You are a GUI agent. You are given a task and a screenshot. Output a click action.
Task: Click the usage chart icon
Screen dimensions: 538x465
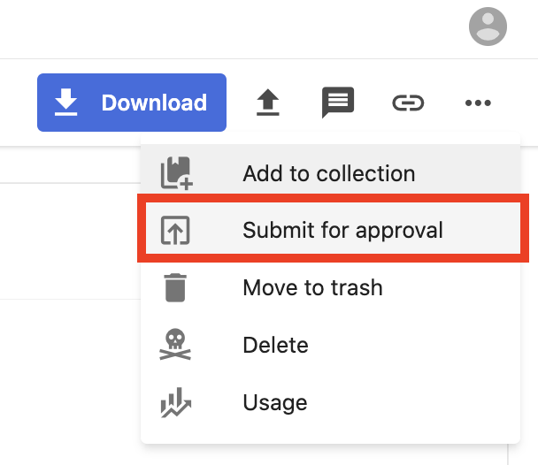(x=176, y=402)
